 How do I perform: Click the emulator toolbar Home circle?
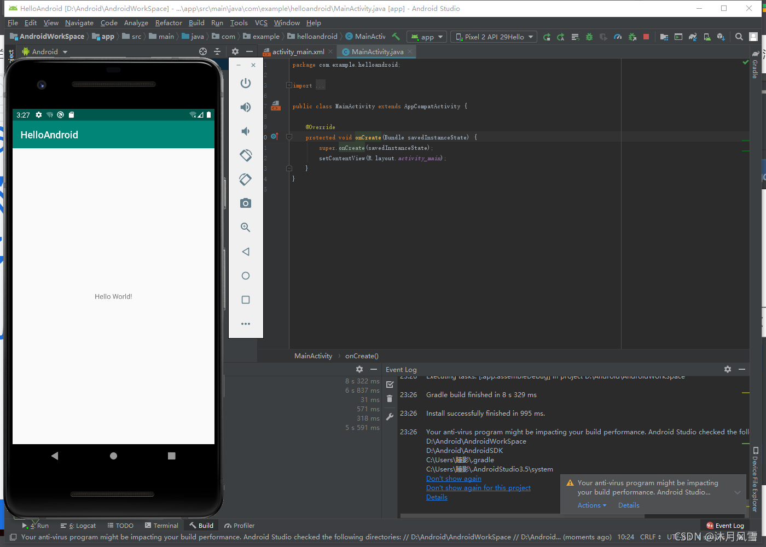coord(246,276)
